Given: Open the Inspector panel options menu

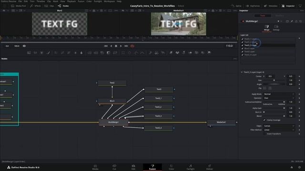Looking at the screenshot, I should coord(302,10).
